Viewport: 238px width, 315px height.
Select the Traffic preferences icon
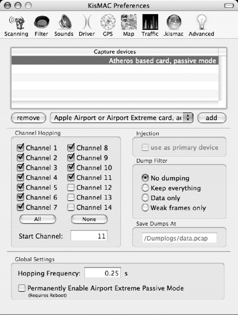[150, 26]
